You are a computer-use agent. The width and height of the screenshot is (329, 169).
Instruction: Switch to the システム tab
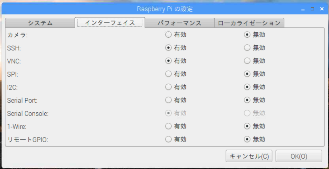[40, 23]
